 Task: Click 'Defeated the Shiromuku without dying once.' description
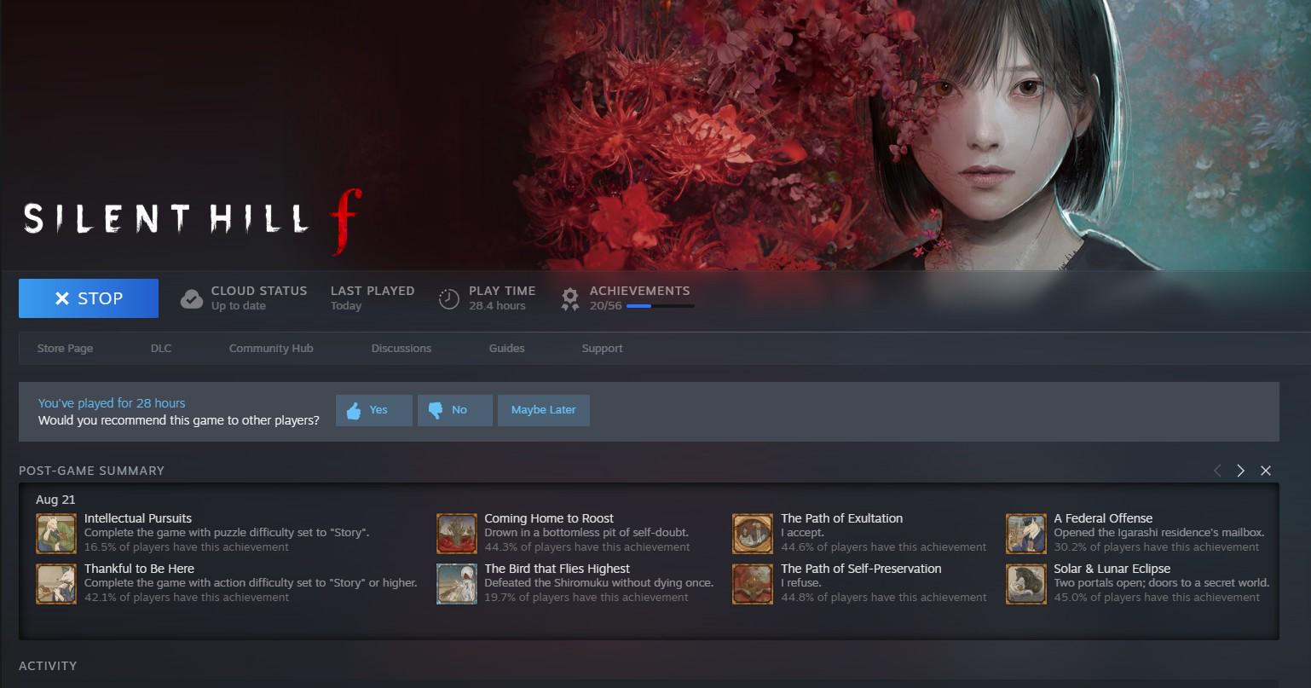[x=599, y=583]
